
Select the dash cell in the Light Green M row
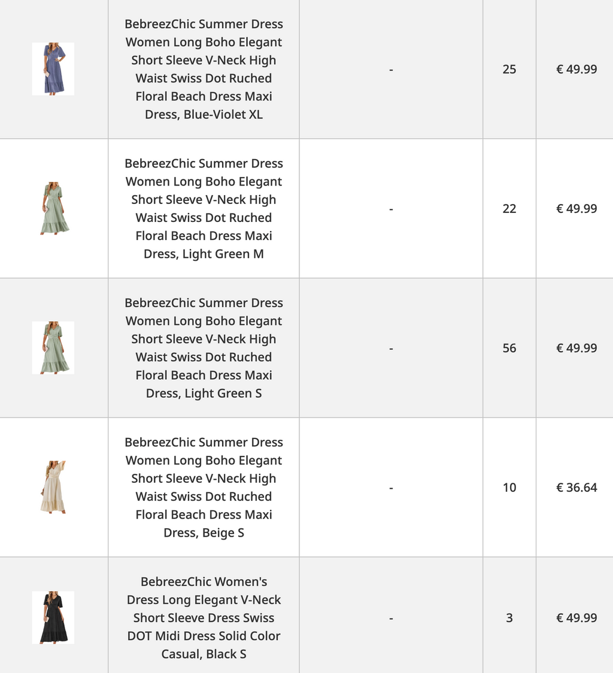click(x=391, y=209)
